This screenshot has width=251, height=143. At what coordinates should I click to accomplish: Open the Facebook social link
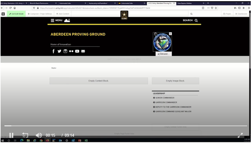54,51
